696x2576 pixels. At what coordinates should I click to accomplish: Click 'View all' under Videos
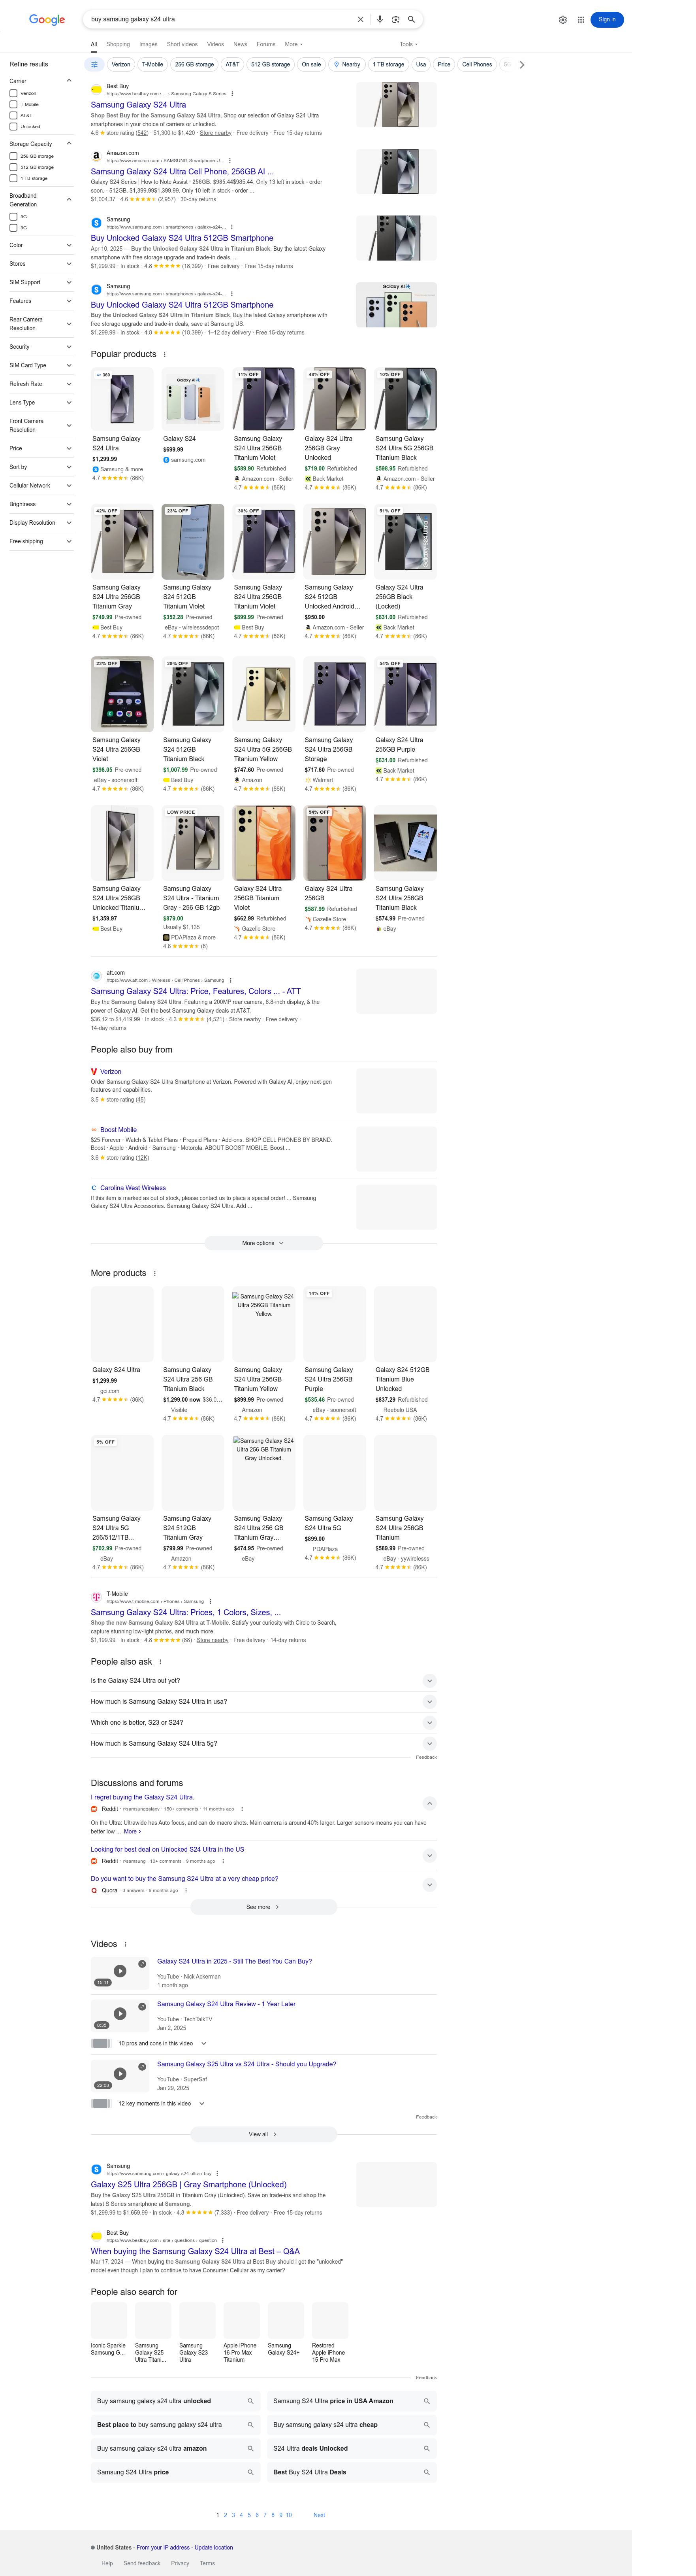(x=263, y=2134)
